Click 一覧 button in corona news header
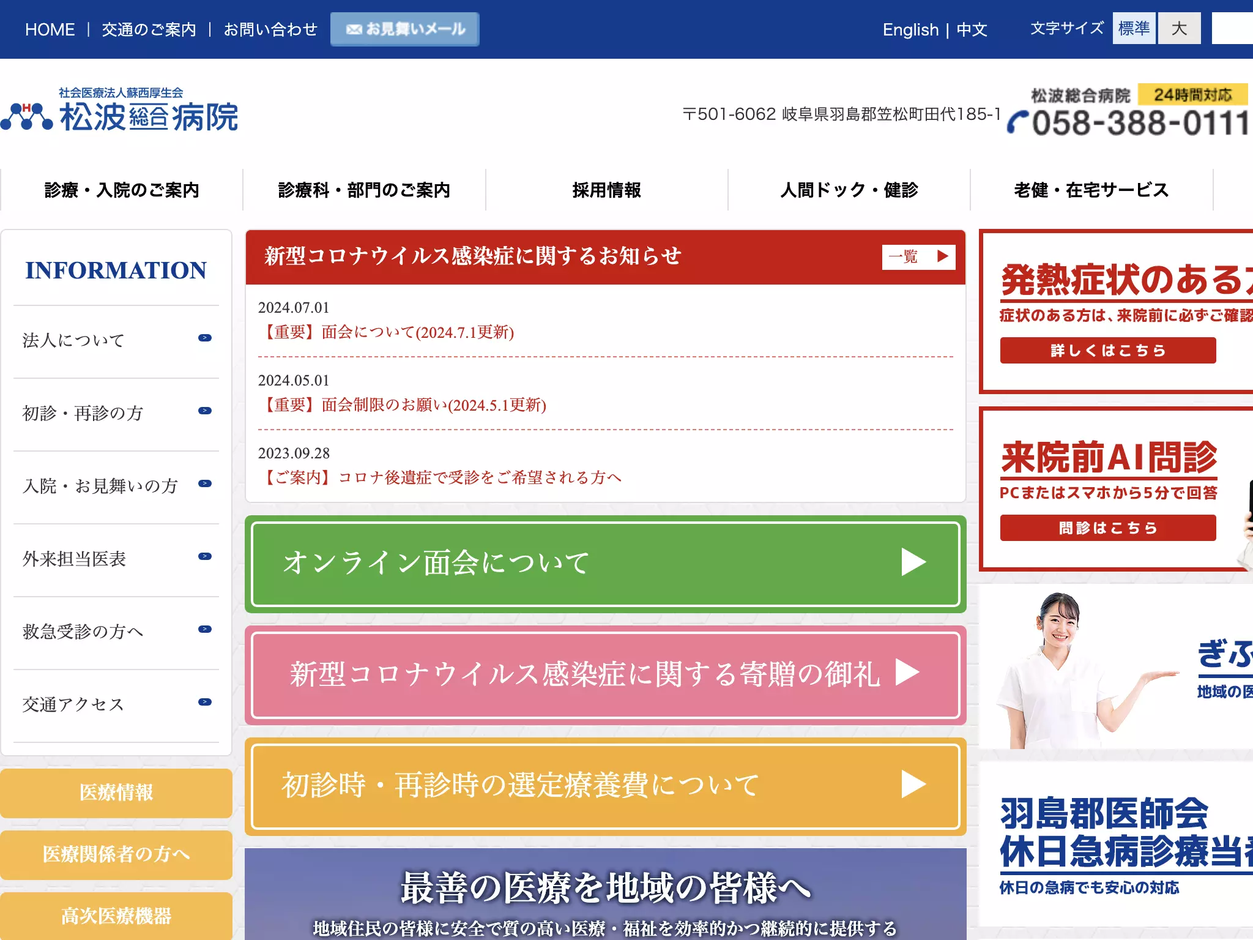This screenshot has width=1253, height=940. (918, 256)
